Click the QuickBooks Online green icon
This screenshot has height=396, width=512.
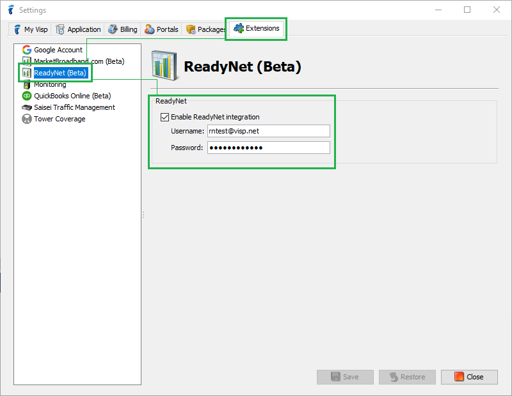[27, 96]
